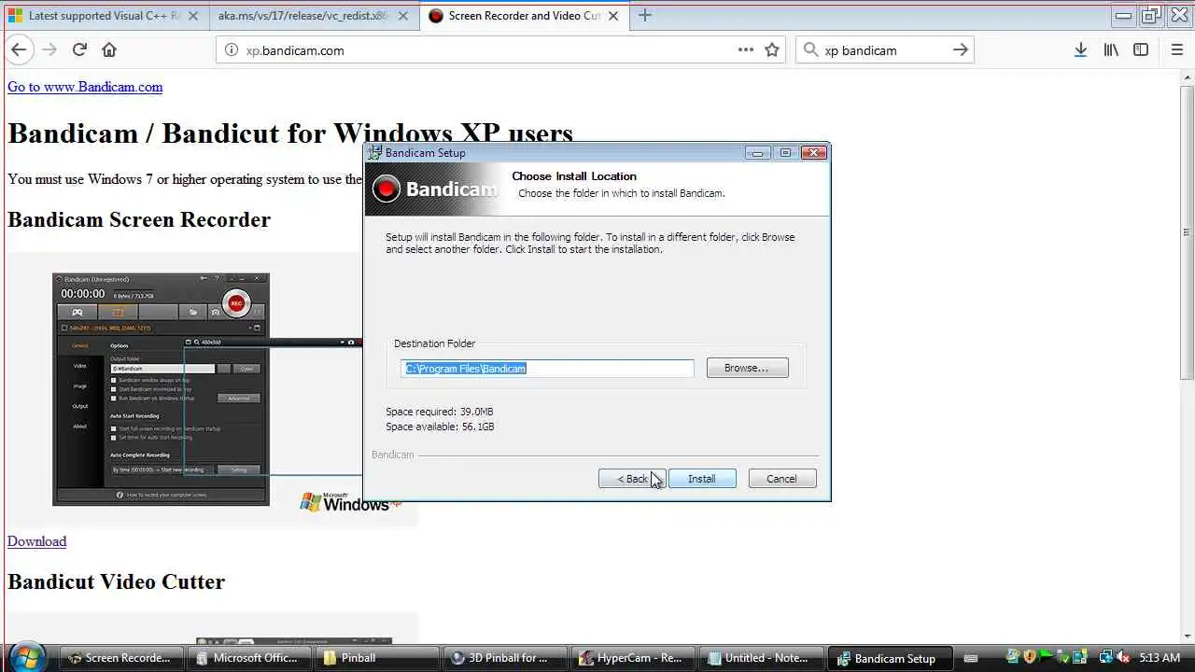
Task: Open the network tray icon
Action: (x=1105, y=657)
